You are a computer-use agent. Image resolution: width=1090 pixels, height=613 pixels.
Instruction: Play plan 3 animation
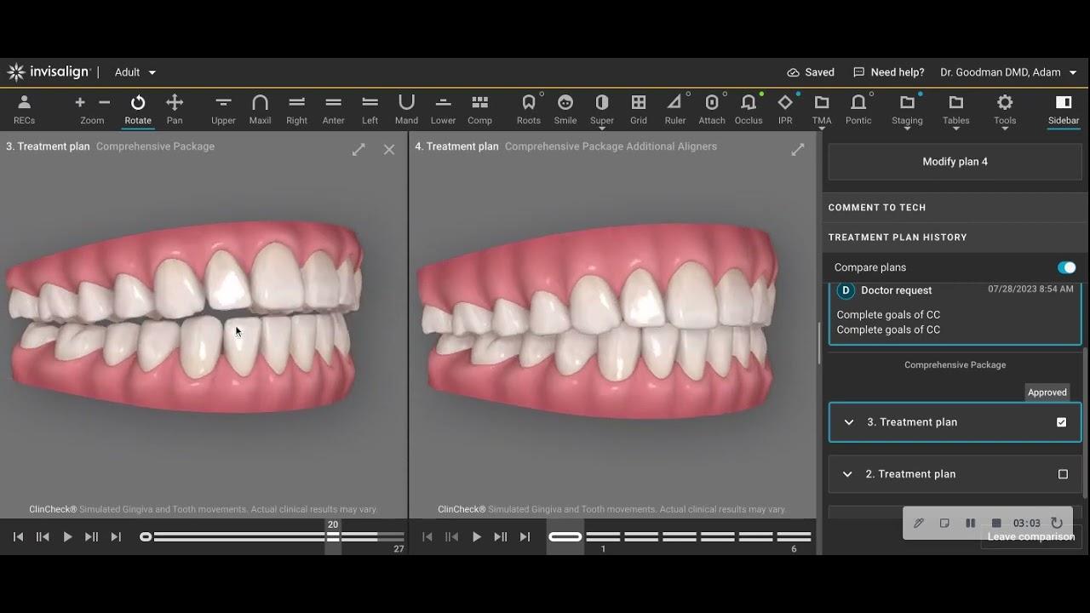67,537
